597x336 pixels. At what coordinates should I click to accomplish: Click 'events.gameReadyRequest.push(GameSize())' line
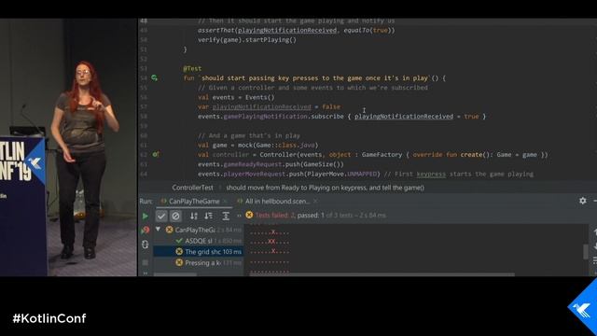[x=271, y=164]
